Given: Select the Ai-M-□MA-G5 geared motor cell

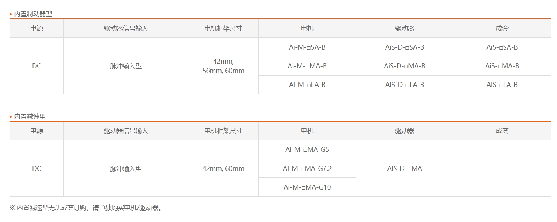Looking at the screenshot, I should (307, 149).
